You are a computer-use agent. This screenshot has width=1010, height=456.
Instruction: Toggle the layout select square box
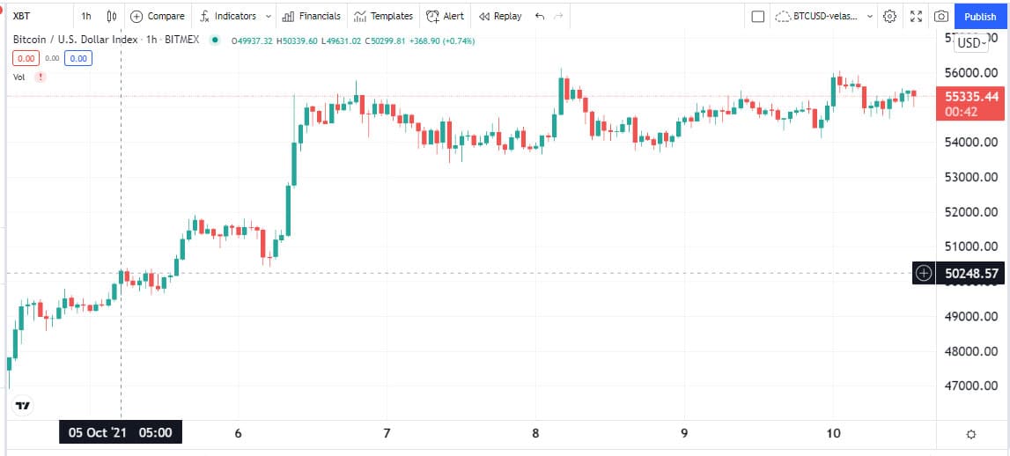[x=758, y=17]
